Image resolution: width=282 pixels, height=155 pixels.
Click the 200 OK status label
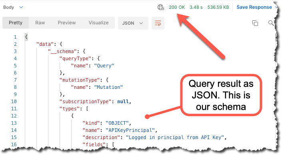tap(177, 7)
